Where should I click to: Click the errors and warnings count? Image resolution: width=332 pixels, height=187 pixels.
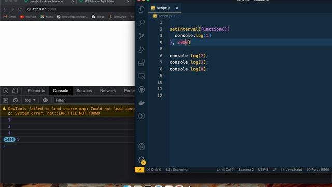[x=154, y=170]
